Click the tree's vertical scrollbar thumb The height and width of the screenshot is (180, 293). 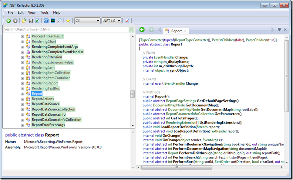pos(132,94)
